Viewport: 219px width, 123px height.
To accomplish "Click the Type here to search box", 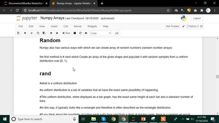I will click(x=44, y=119).
